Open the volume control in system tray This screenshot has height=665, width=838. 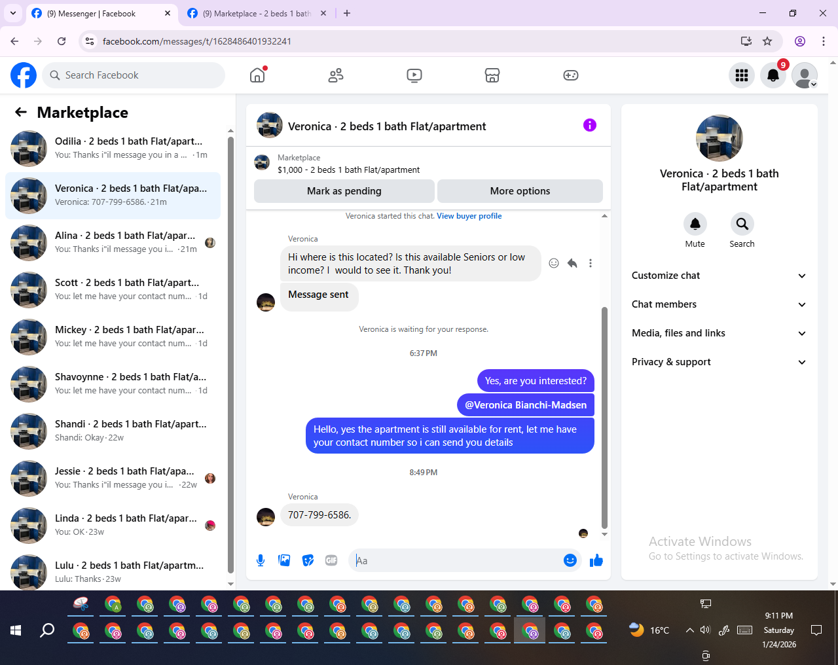click(x=705, y=630)
